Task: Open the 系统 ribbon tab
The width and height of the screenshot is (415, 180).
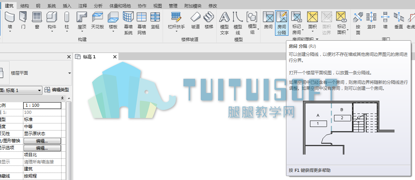Action: 52,6
